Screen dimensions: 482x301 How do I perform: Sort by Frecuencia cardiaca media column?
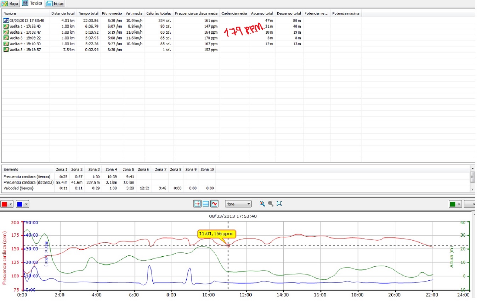coord(196,13)
